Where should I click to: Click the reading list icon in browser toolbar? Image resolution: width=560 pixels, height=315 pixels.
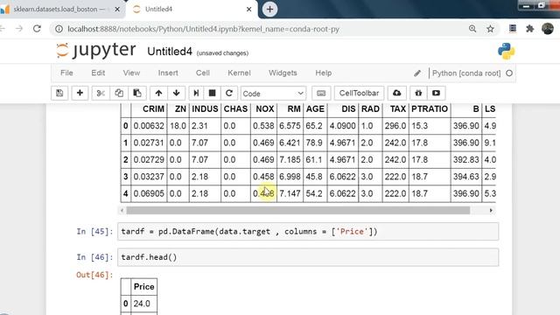(513, 29)
